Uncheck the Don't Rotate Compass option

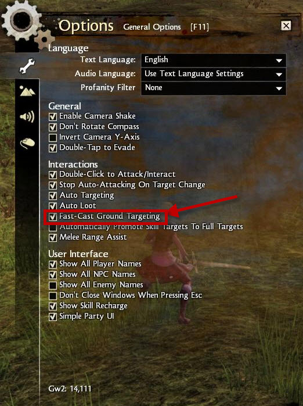[53, 127]
